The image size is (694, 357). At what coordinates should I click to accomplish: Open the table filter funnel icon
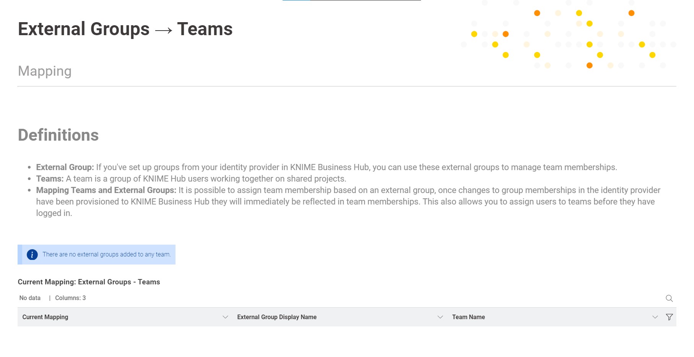pos(669,317)
